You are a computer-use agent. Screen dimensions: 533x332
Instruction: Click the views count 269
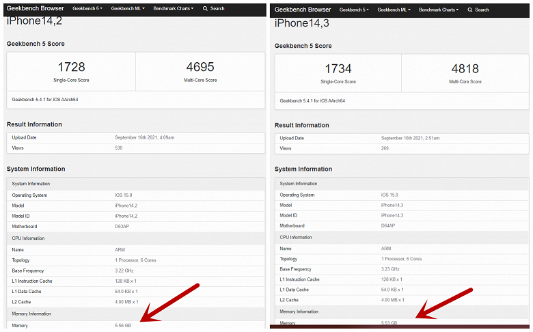coord(385,148)
